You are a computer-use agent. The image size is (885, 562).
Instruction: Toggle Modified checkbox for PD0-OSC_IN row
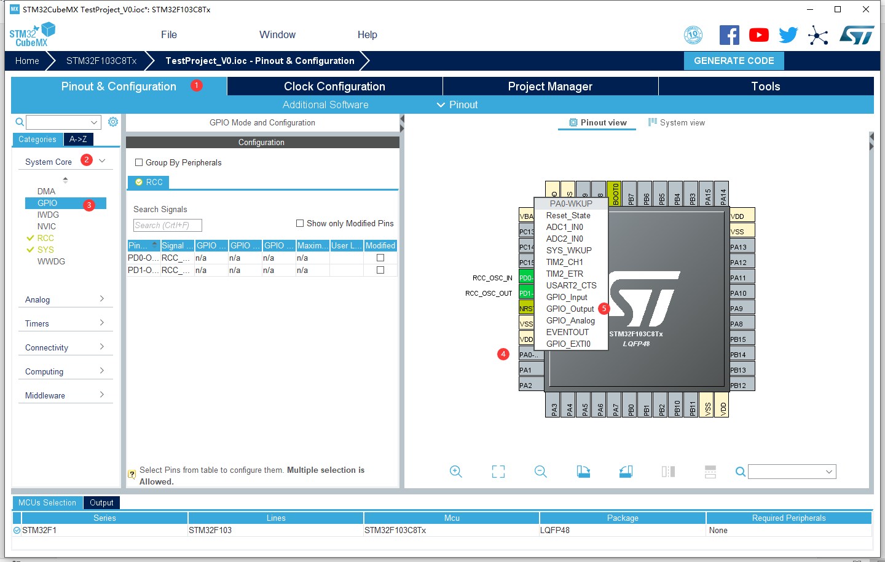380,258
